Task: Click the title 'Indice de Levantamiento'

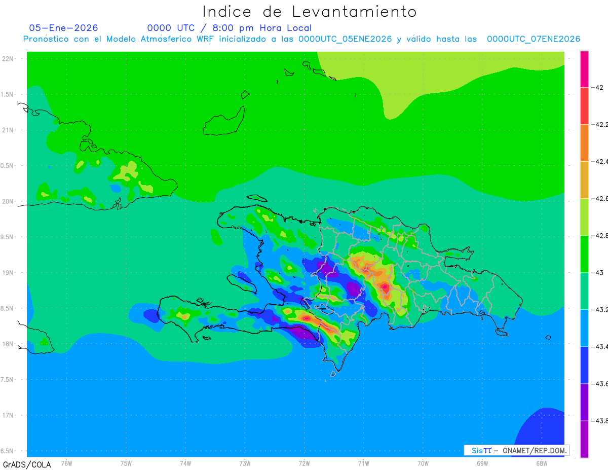Action: 310,11
